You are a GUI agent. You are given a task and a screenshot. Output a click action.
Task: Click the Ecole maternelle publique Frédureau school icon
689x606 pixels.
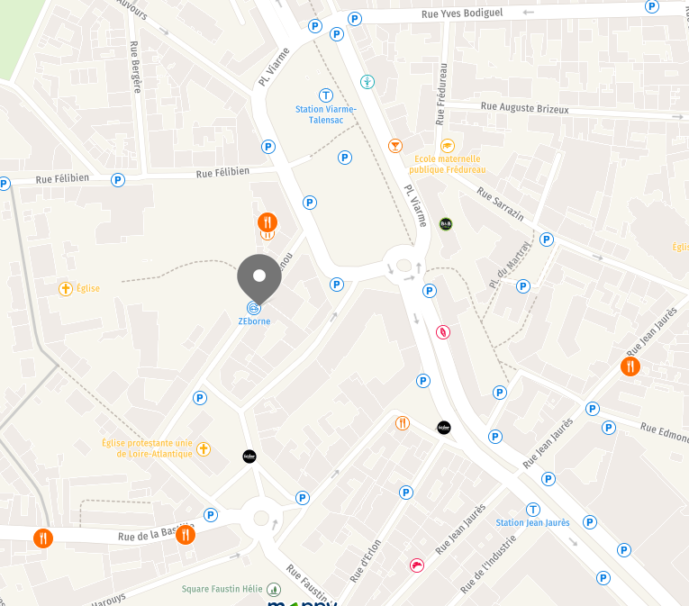click(x=448, y=146)
